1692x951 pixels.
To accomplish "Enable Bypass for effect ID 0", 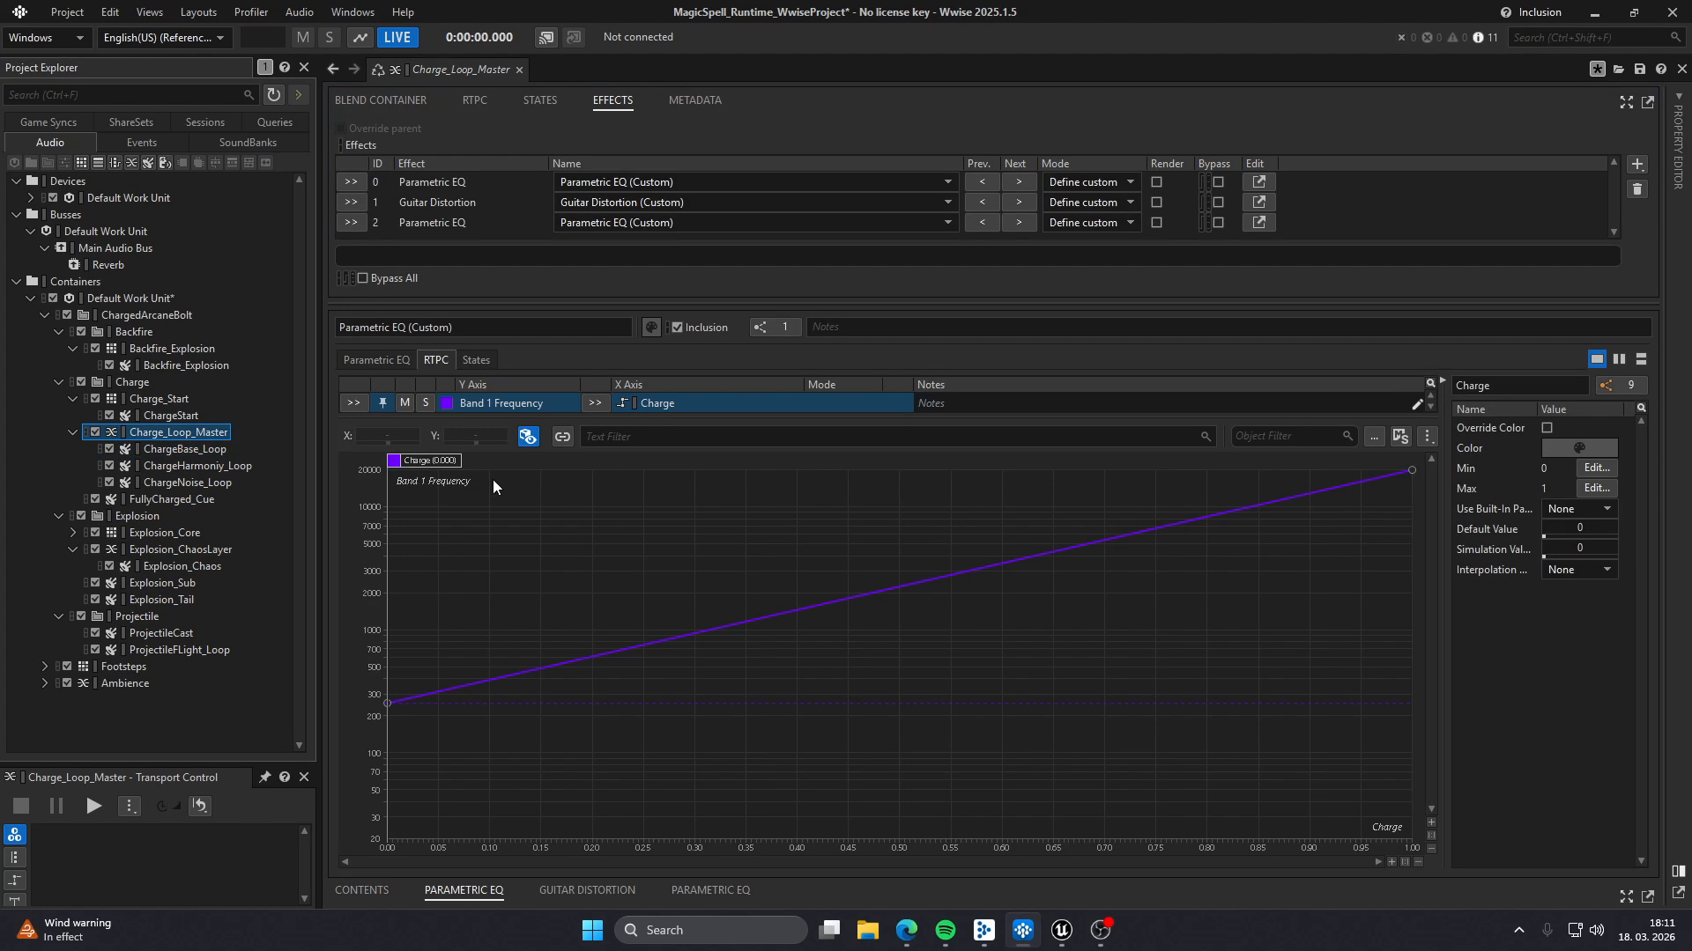I will tap(1219, 182).
